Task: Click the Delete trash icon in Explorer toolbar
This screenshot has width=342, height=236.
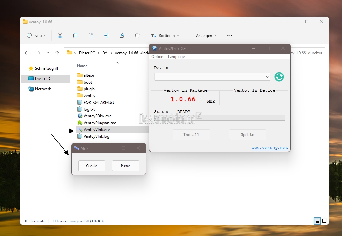Action: (137, 35)
